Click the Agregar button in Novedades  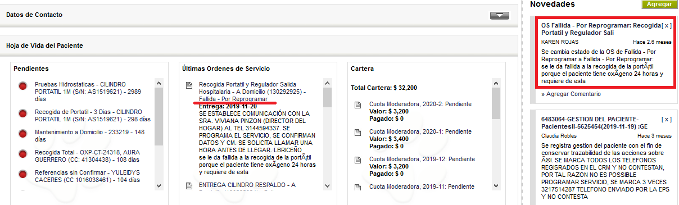pos(659,4)
